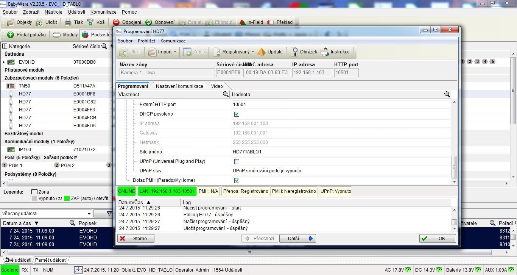Click the Odpojení disconnect icon

(x=116, y=22)
